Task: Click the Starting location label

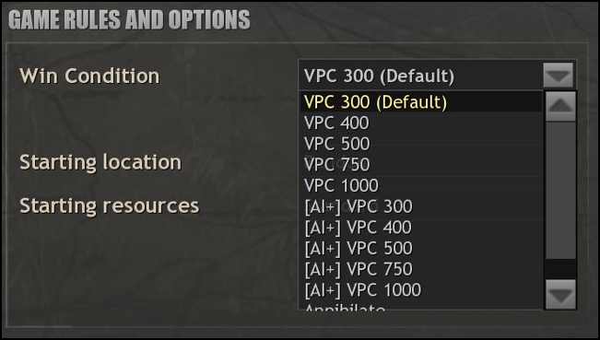Action: point(100,162)
